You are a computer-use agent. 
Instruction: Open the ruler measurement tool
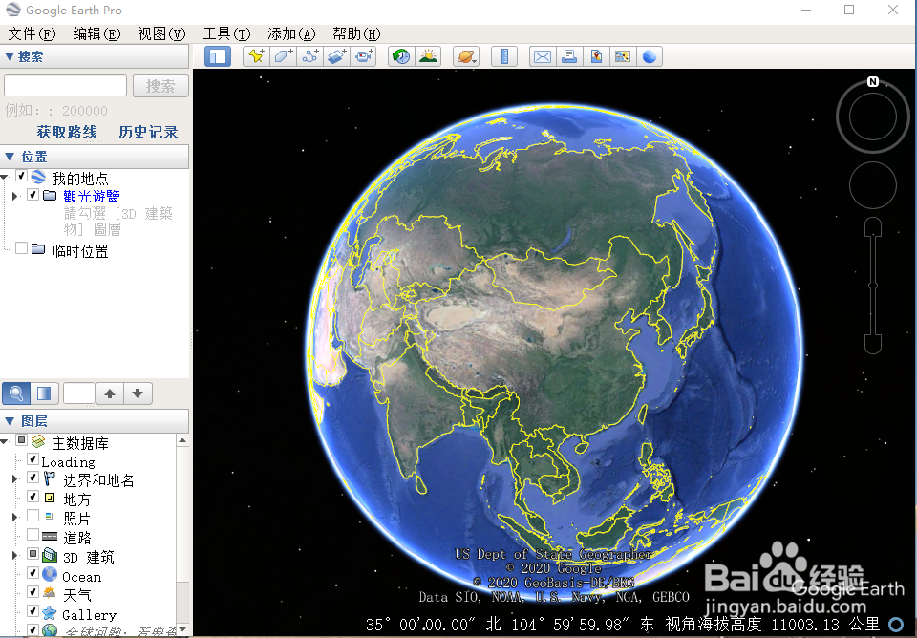click(x=504, y=56)
